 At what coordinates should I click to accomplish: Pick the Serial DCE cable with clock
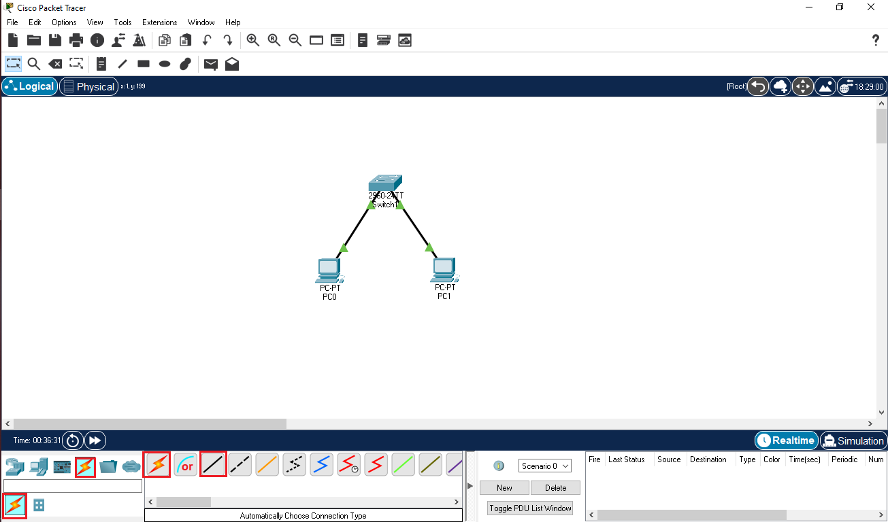[349, 465]
